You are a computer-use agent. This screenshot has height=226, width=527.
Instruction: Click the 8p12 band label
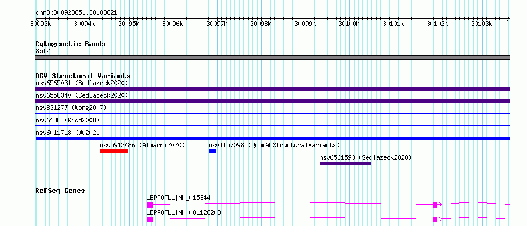43,51
